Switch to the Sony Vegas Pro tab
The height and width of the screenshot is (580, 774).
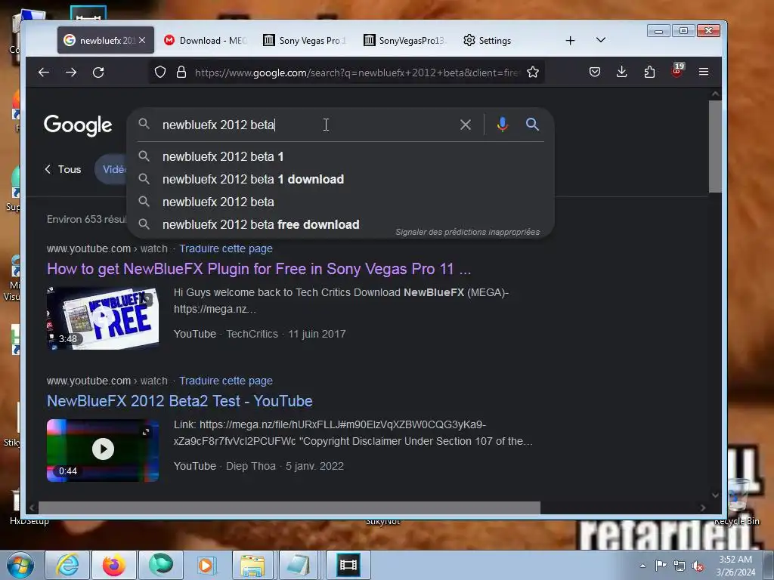pyautogui.click(x=305, y=41)
